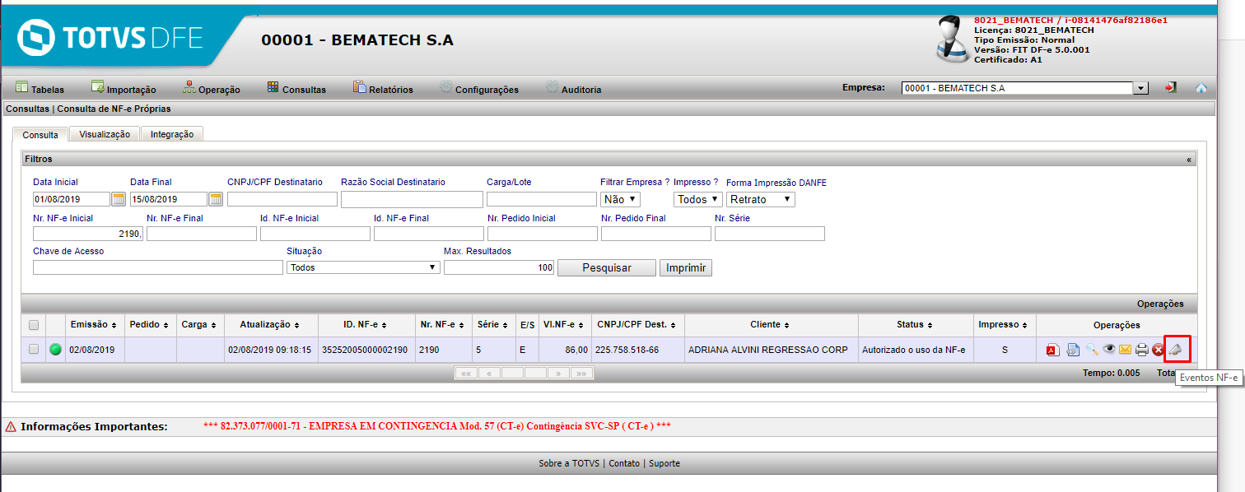Open Relatórios menu
This screenshot has height=492, width=1245.
tap(383, 89)
